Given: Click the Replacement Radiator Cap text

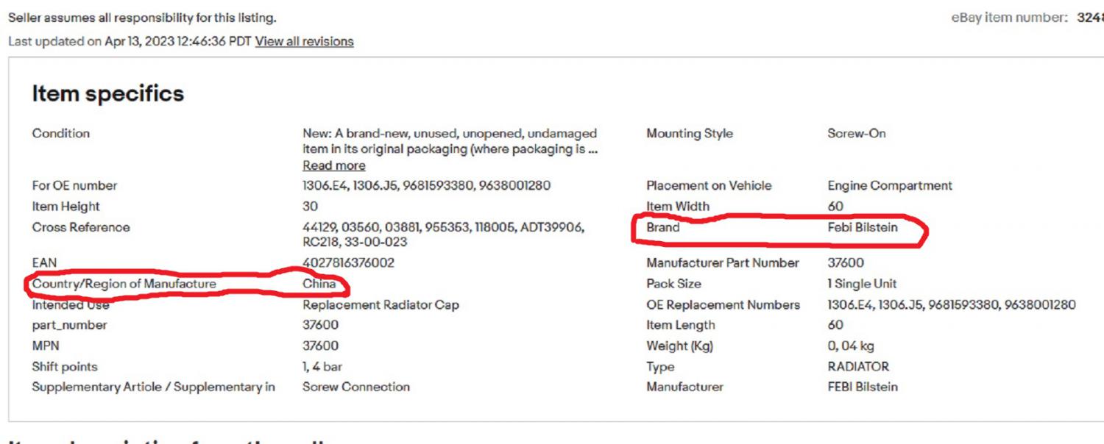Looking at the screenshot, I should pyautogui.click(x=381, y=304).
